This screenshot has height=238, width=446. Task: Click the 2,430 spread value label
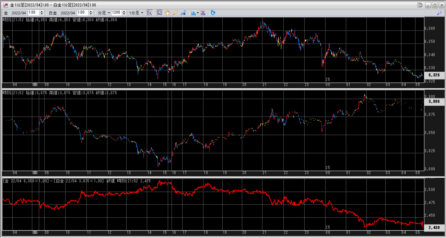pyautogui.click(x=434, y=227)
